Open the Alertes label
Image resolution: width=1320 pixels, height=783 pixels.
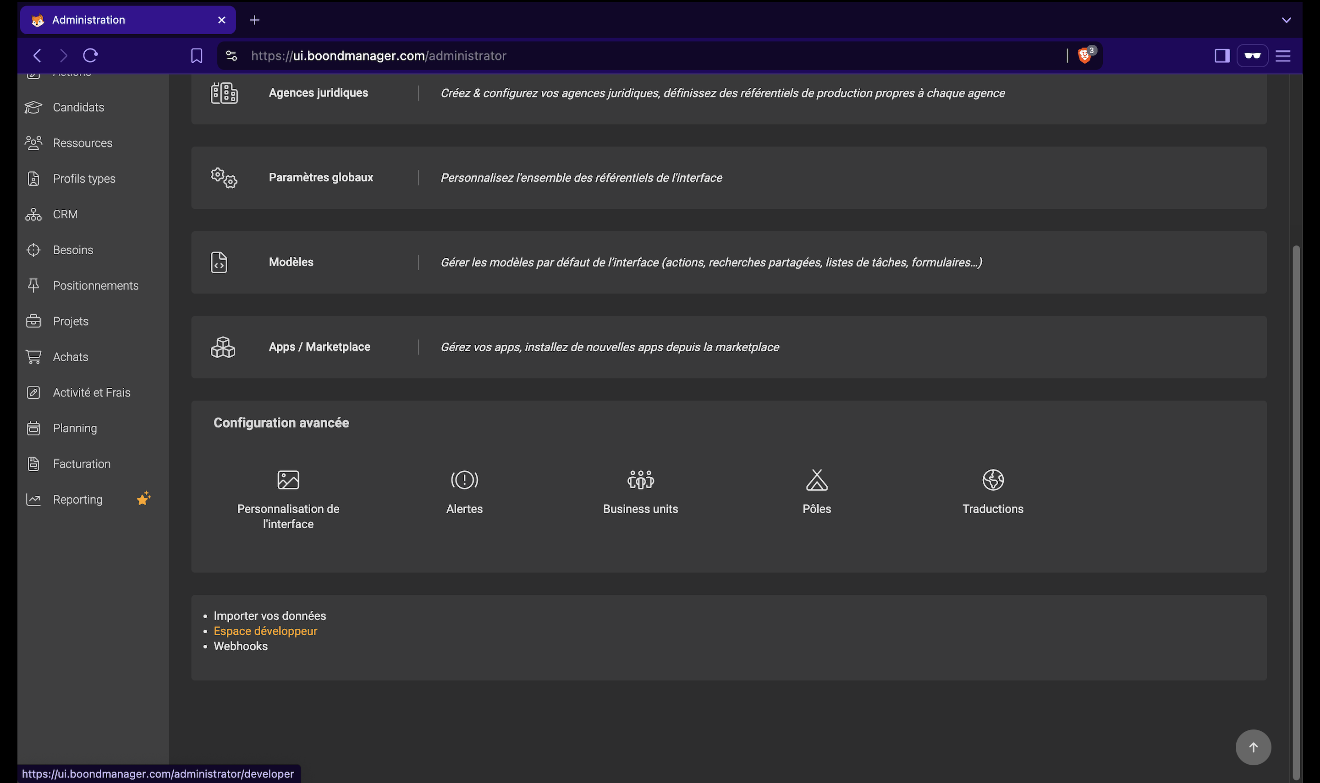click(465, 509)
